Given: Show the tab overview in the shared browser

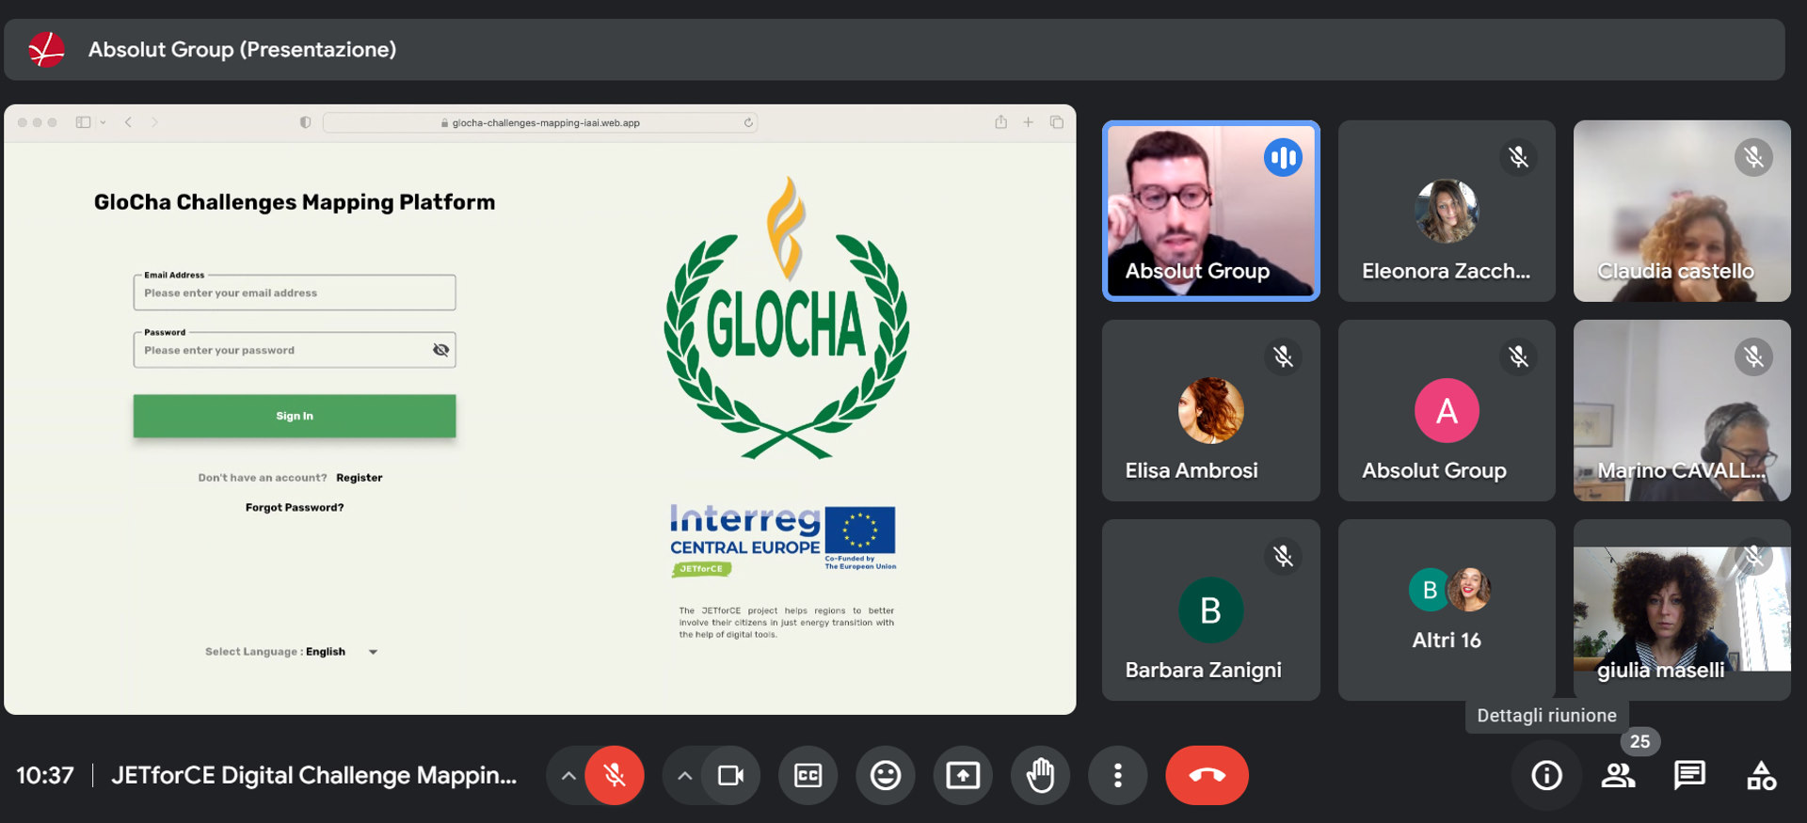Looking at the screenshot, I should coord(1057,122).
